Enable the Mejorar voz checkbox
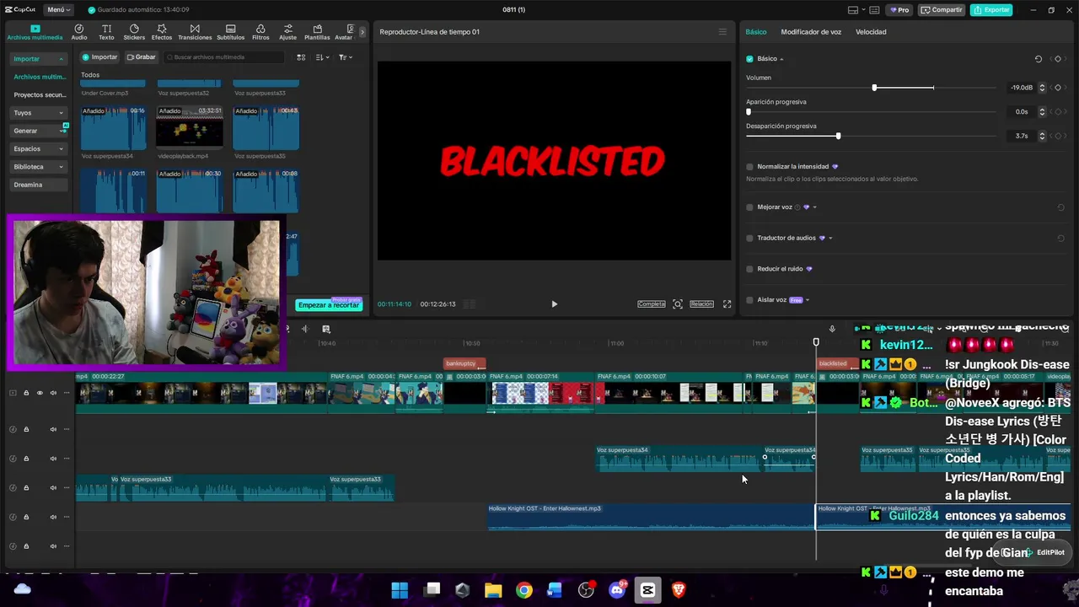 749,207
